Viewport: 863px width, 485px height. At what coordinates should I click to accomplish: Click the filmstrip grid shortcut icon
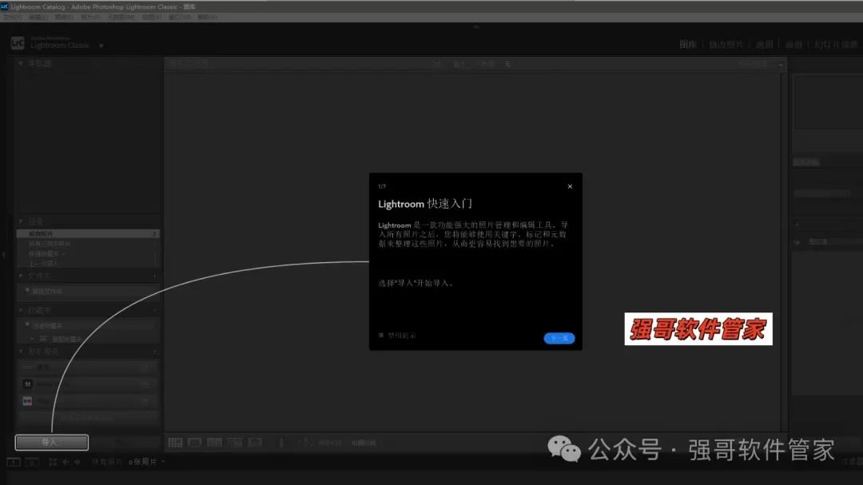[52, 462]
